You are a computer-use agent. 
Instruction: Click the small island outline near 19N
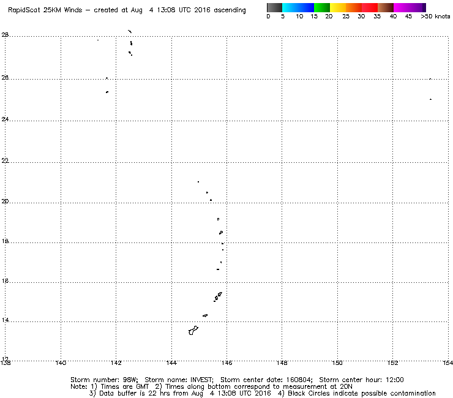tap(218, 219)
